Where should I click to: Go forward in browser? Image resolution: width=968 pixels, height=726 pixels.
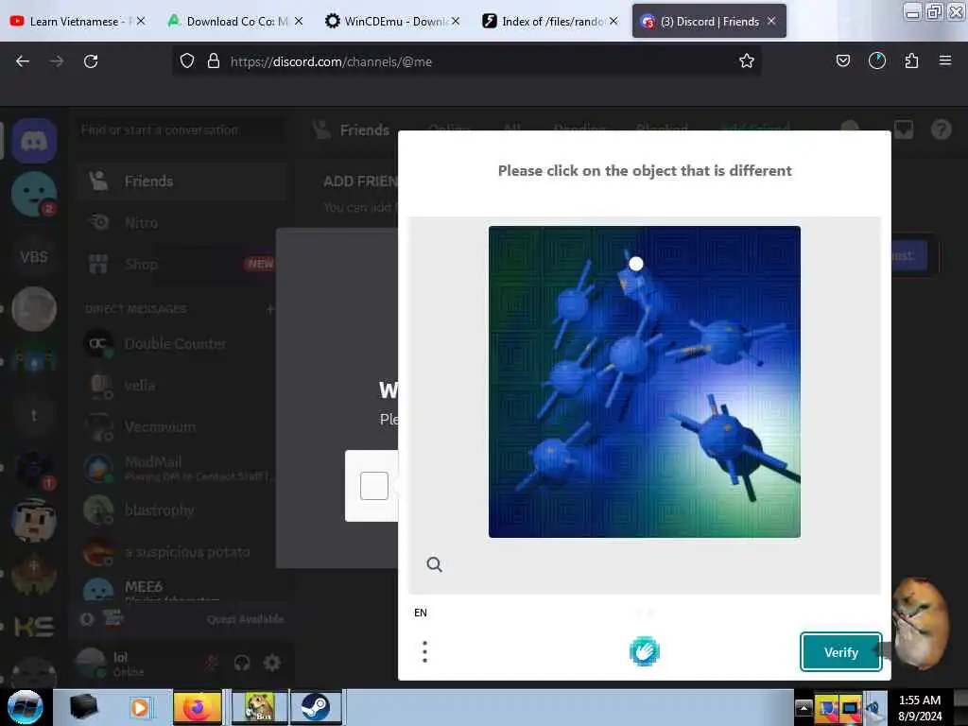point(56,61)
